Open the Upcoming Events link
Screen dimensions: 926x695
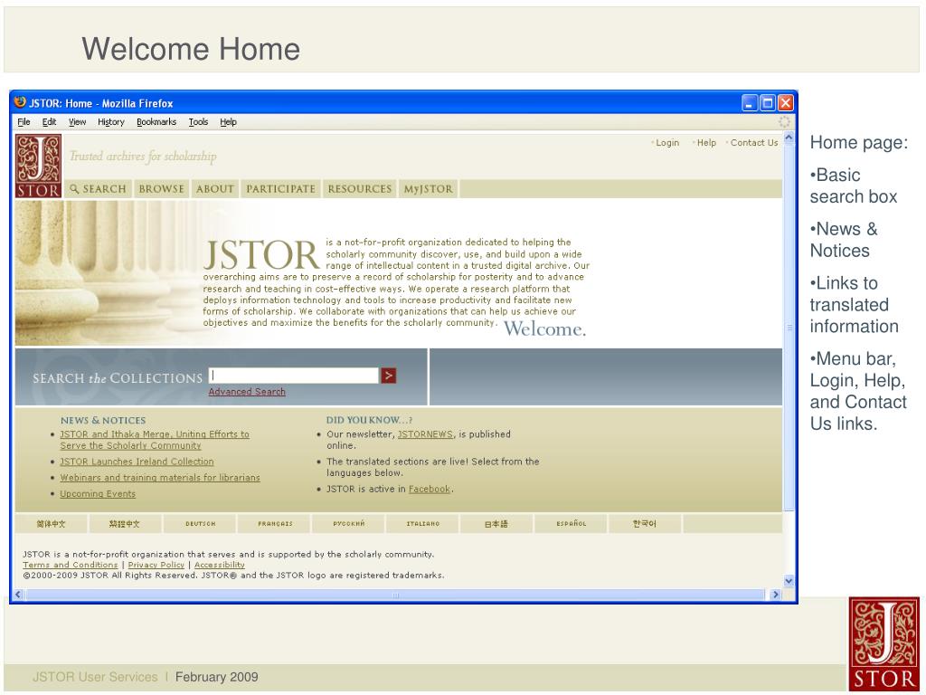click(98, 493)
